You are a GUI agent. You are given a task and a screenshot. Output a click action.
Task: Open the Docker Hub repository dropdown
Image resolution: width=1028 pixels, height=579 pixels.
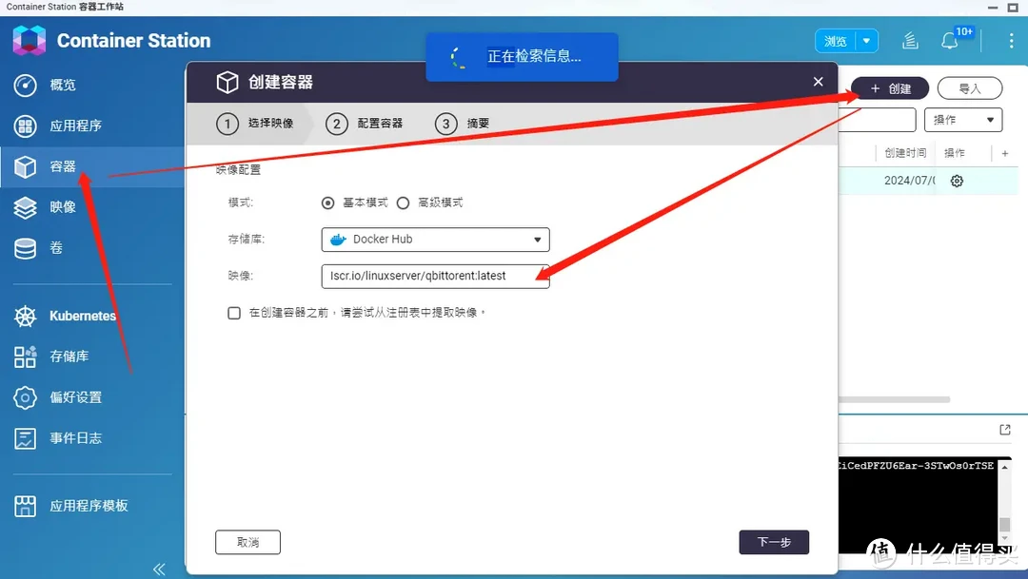(435, 240)
